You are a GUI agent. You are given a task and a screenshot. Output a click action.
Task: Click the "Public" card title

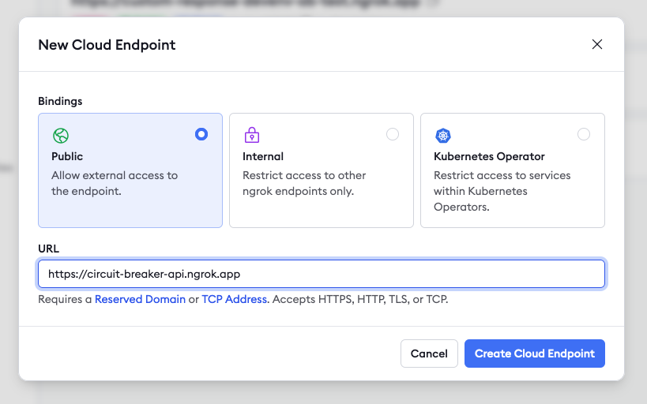point(67,156)
